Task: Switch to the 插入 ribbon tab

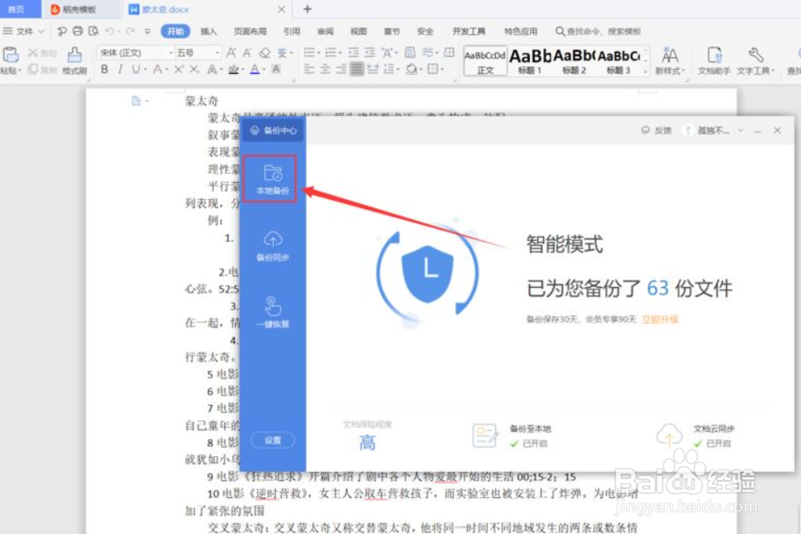Action: (x=208, y=31)
